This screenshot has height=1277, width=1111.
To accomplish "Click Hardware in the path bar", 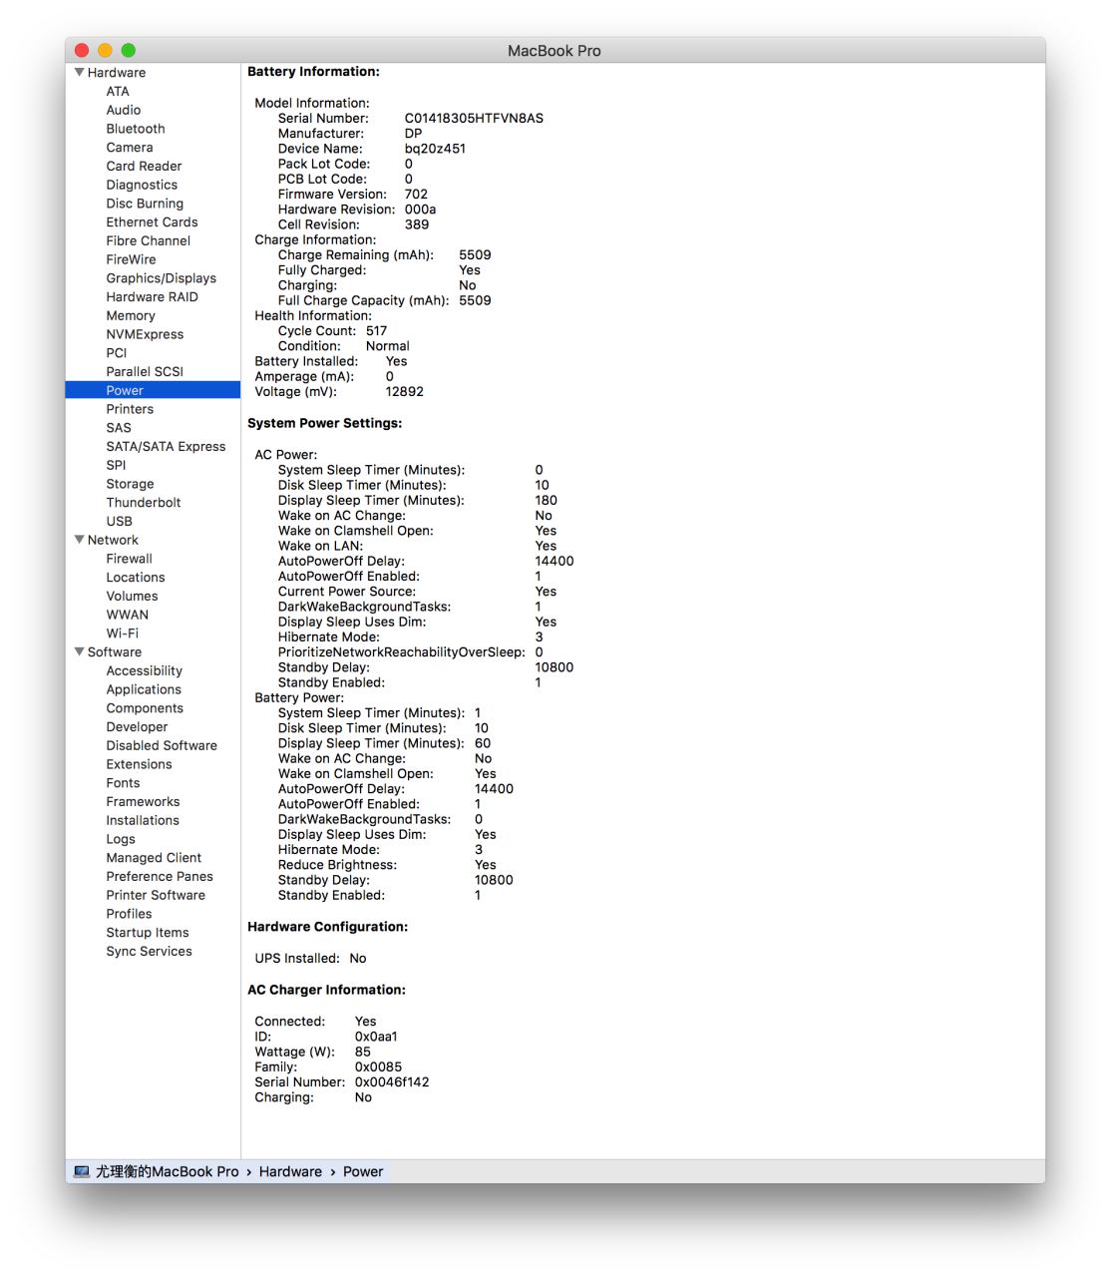I will click(290, 1171).
